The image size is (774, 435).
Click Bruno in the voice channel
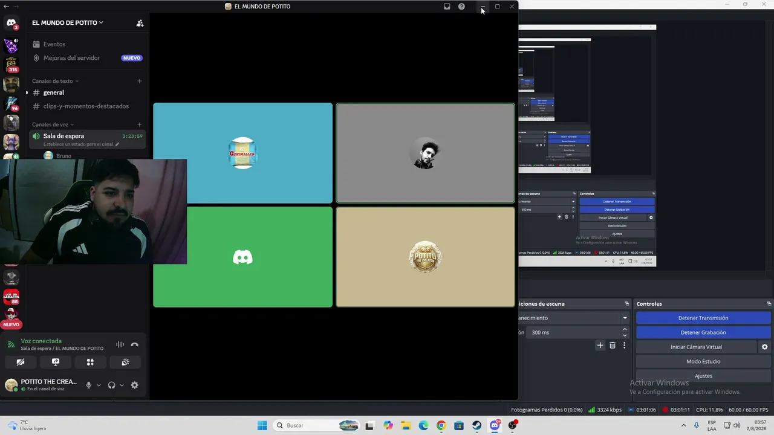(63, 156)
